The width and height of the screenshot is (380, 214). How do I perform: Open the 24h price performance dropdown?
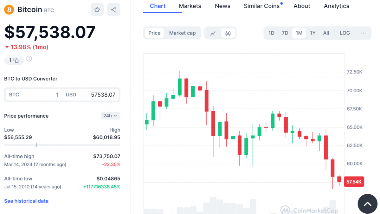110,116
